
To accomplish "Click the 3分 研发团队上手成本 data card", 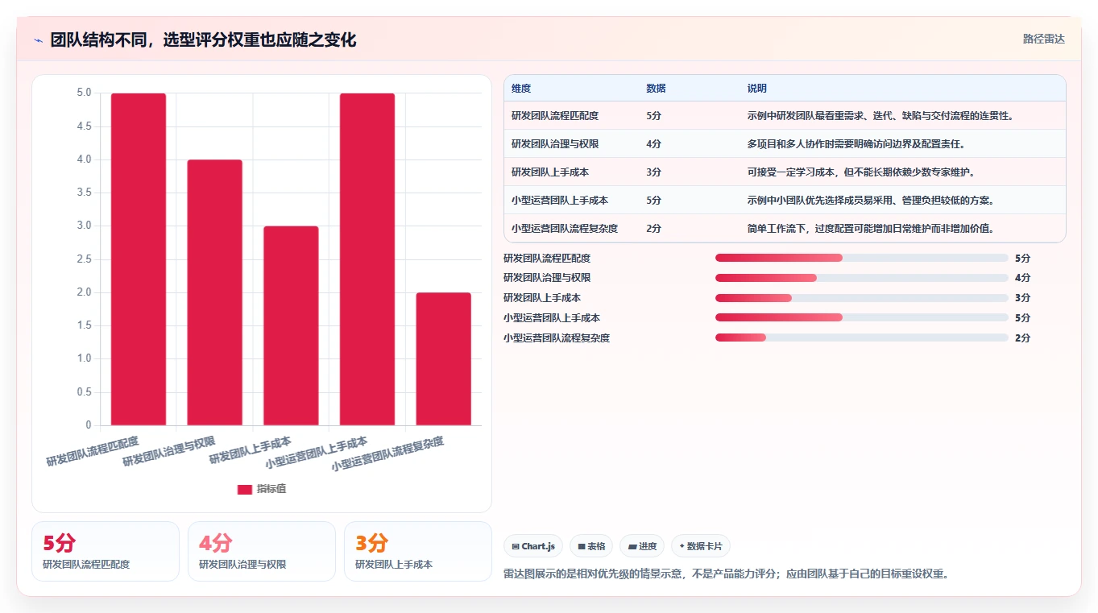I will (418, 551).
